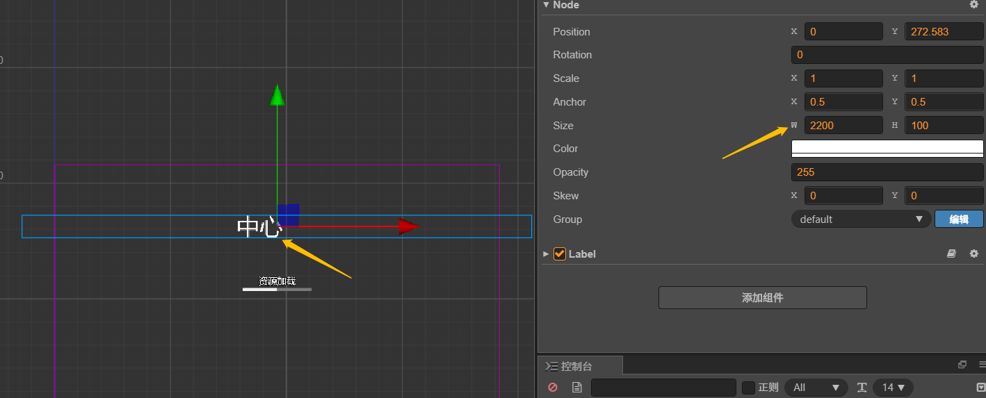The image size is (986, 398).
Task: Click the blue 编辑 group edit button
Action: pos(959,219)
